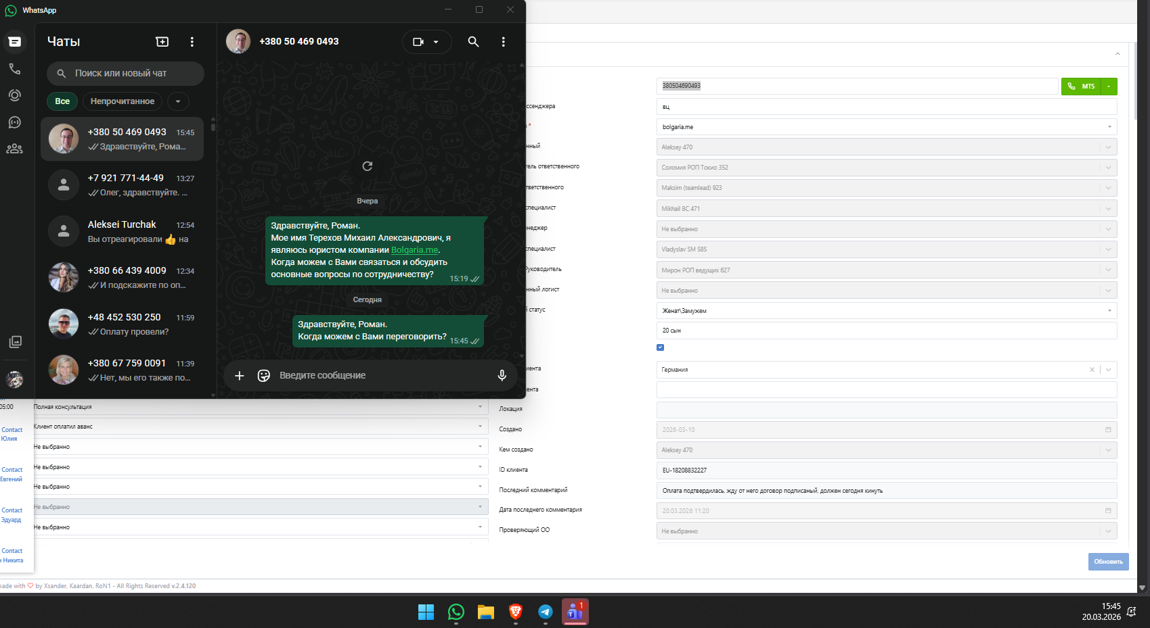Open the Windows Start button

426,612
